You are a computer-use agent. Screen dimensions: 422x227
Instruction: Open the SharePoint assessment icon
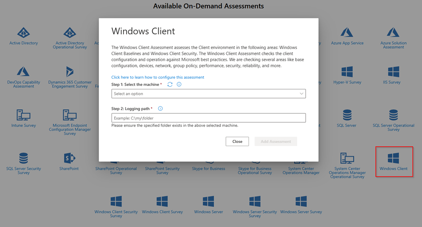(69, 158)
